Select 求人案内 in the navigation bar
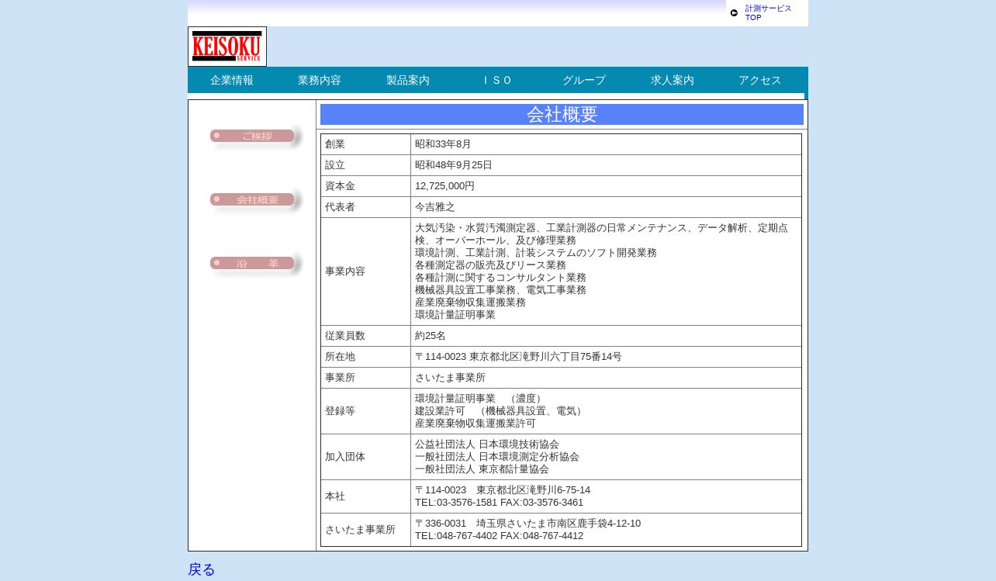Viewport: 996px width, 581px height. coord(672,80)
